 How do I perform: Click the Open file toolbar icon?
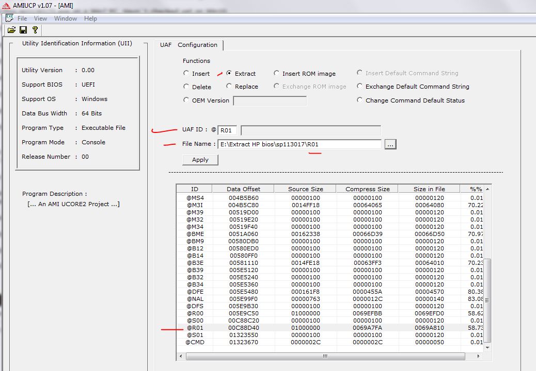click(x=11, y=30)
